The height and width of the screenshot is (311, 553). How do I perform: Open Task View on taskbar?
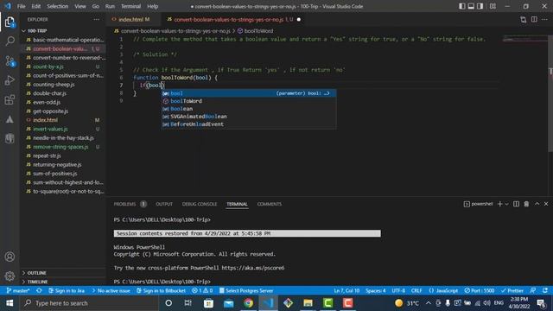(x=188, y=303)
